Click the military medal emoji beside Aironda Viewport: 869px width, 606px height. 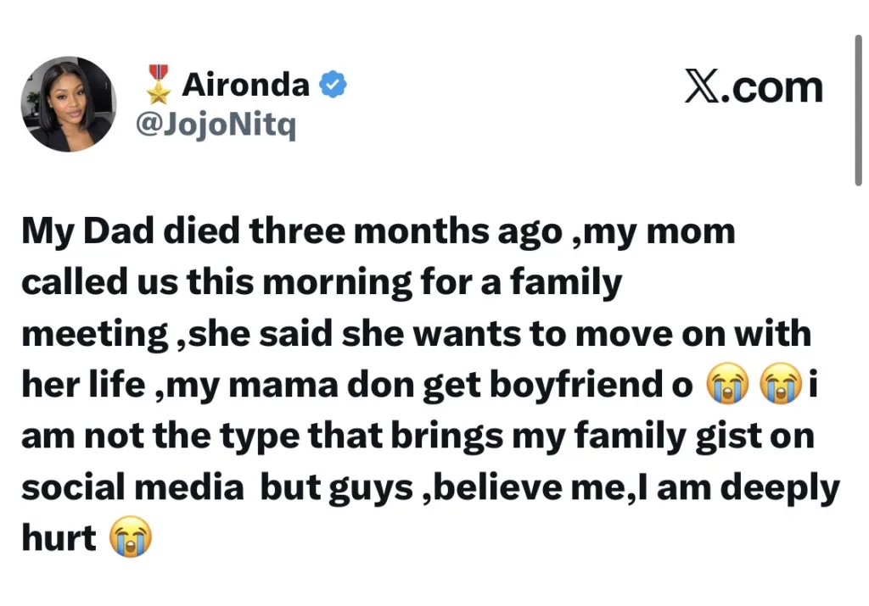tap(159, 85)
